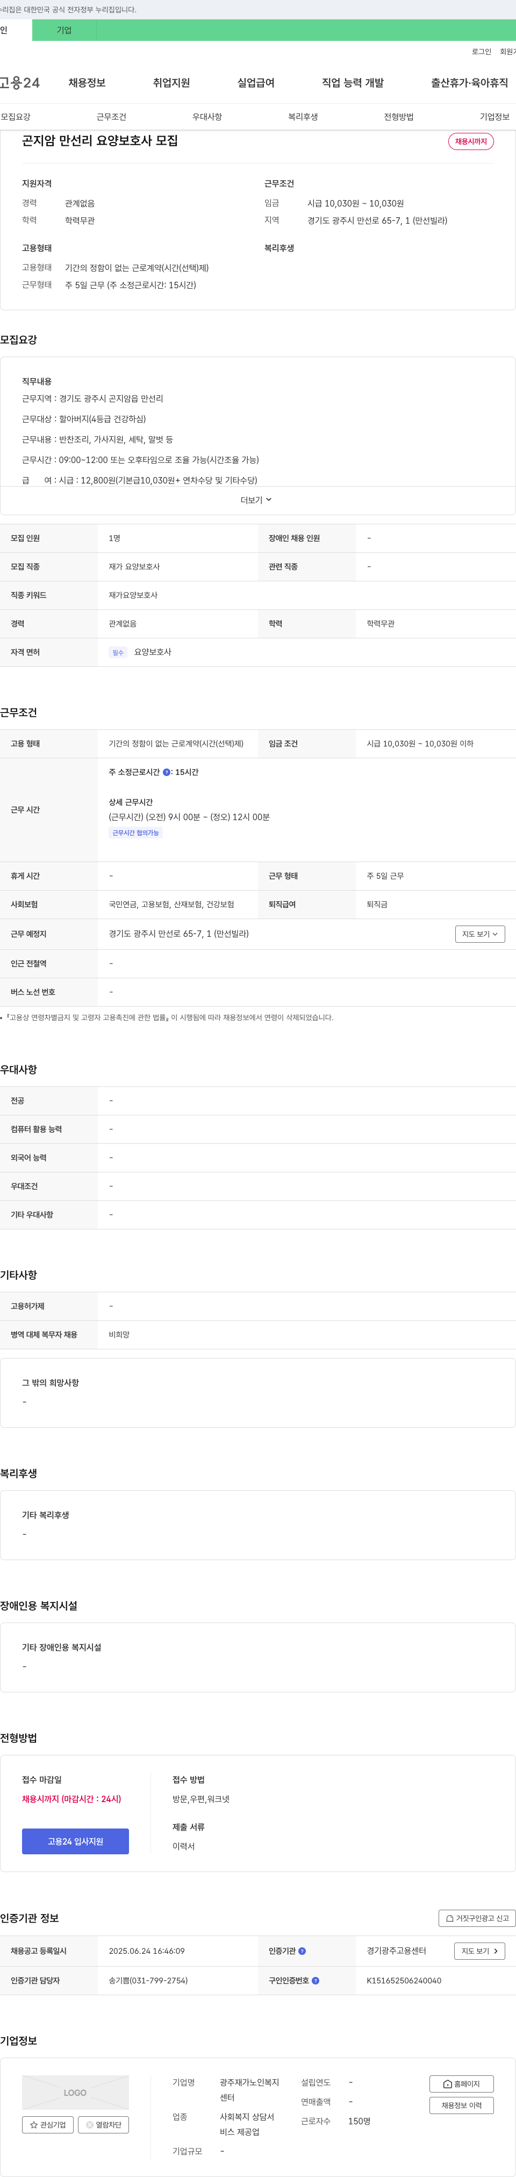The image size is (516, 2177).
Task: Click the 필수 tag next to 요양보호사
Action: (x=117, y=652)
